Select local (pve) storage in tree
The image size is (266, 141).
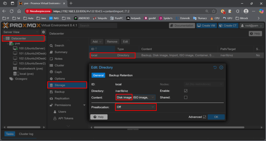pos(23,74)
